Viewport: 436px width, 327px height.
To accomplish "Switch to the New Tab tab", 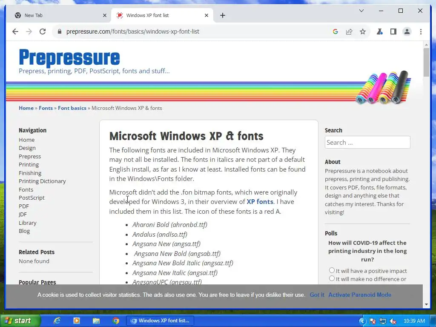I will pos(58,15).
